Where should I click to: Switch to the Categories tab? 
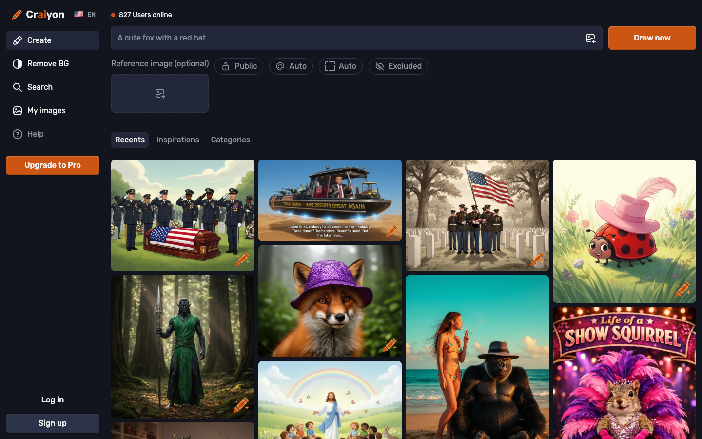[230, 140]
